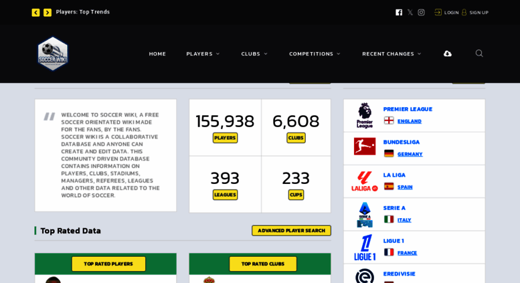Click the Soccer Wiki logo
Image resolution: width=520 pixels, height=283 pixels.
coord(53,54)
